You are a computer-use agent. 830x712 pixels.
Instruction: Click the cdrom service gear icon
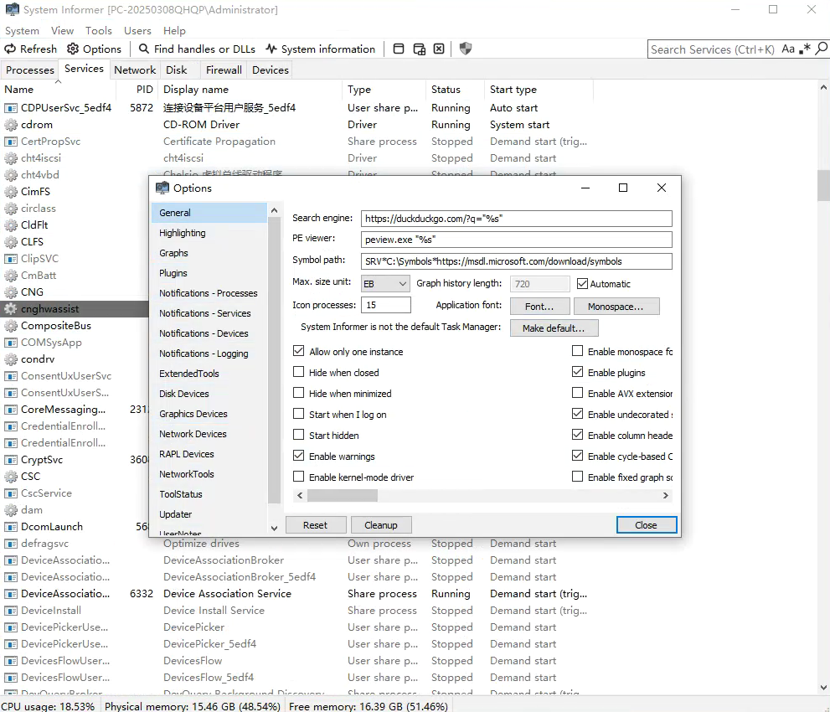(x=11, y=125)
